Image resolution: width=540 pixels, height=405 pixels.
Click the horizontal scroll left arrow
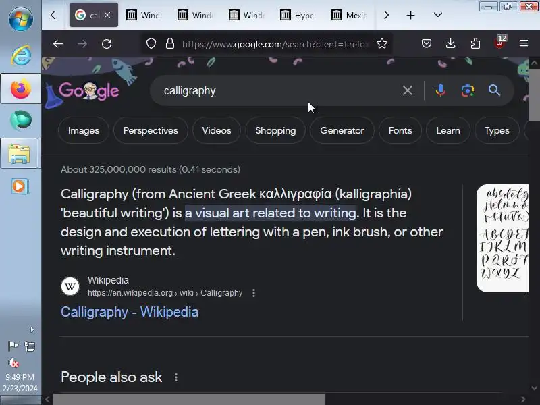point(47,400)
